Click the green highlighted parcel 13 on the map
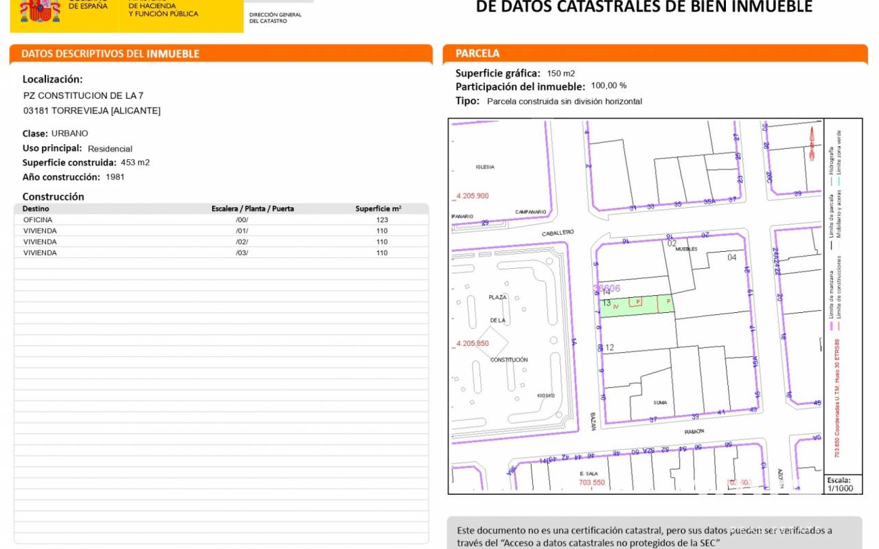 click(635, 305)
